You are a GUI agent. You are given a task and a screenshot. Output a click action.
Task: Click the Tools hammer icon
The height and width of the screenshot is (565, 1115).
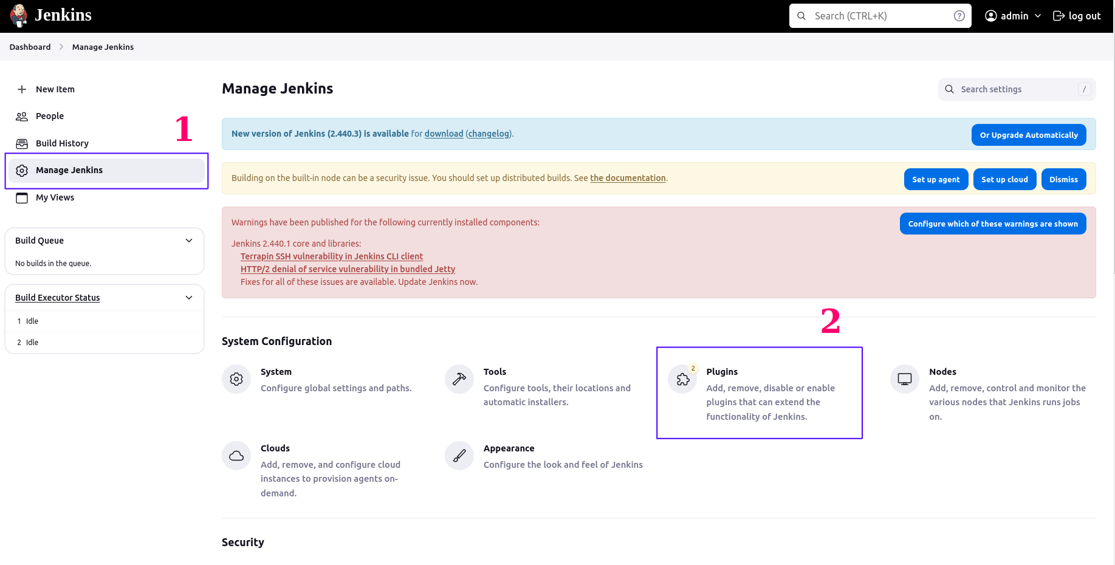point(459,379)
